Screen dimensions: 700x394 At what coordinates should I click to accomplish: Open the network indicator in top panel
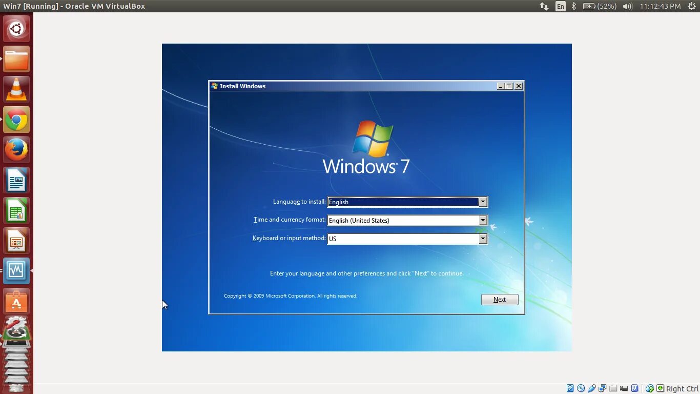point(544,6)
